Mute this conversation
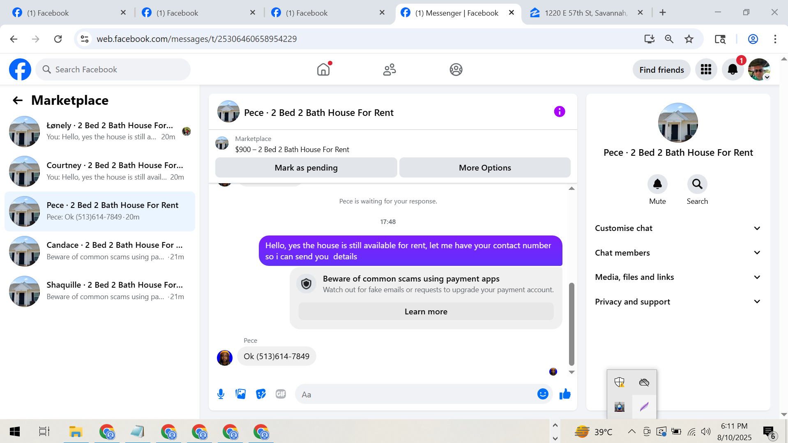The height and width of the screenshot is (443, 788). (657, 184)
